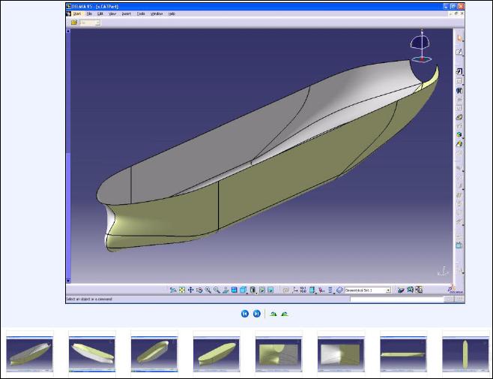Click the previous image round blue button
The height and width of the screenshot is (379, 493).
[244, 314]
